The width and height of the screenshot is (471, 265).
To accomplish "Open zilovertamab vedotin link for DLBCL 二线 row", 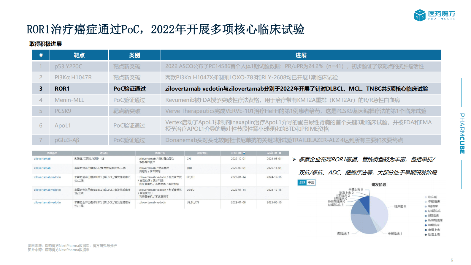I will tap(47, 177).
